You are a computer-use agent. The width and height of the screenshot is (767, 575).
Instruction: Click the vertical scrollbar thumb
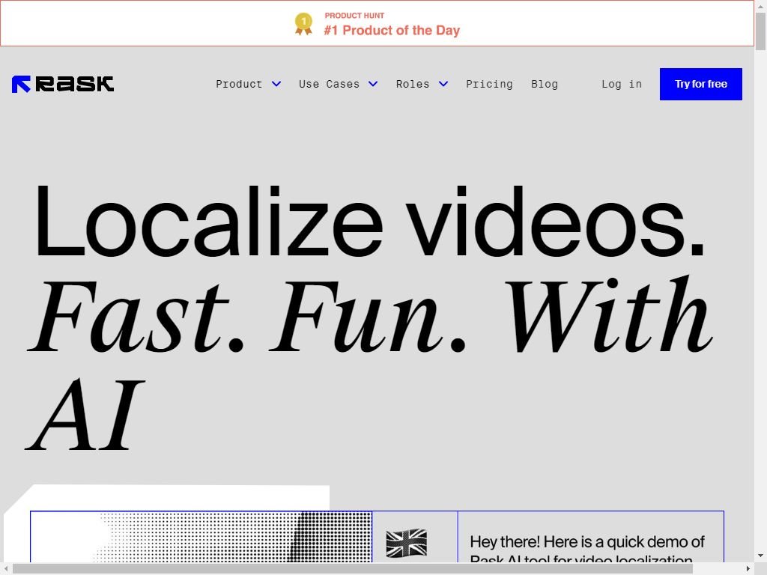(x=760, y=30)
